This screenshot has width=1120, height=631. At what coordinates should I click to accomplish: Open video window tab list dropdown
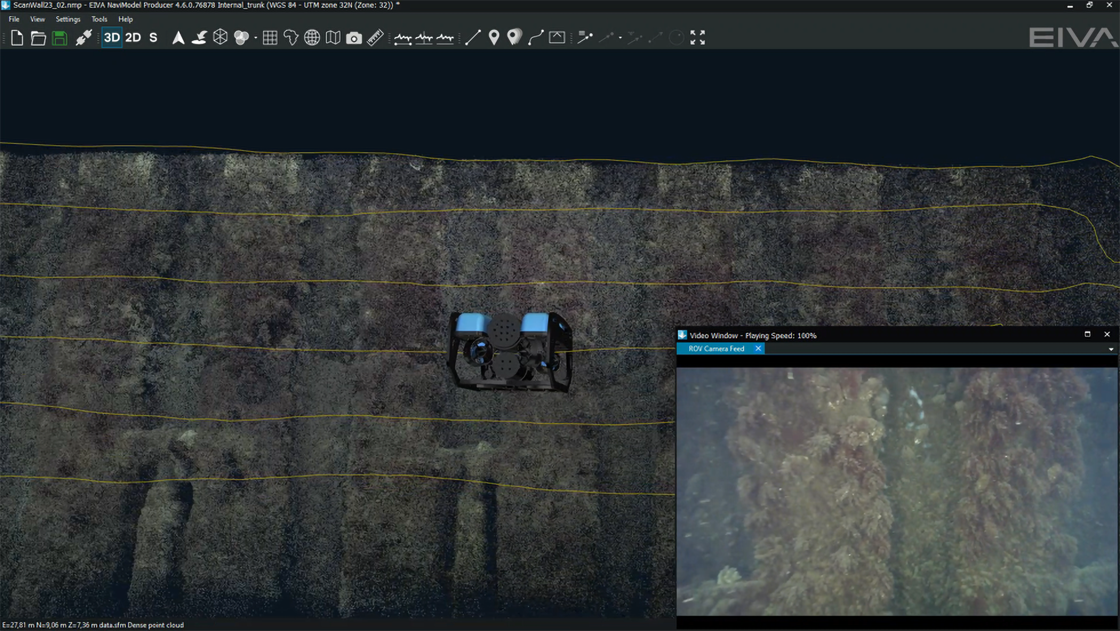pyautogui.click(x=1111, y=349)
